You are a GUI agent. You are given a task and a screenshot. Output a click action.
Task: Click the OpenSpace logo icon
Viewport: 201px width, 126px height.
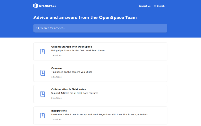click(x=36, y=6)
